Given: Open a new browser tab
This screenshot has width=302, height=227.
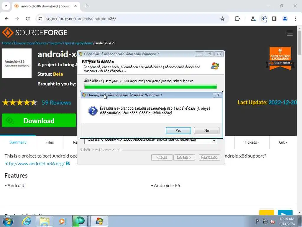Looking at the screenshot, I should pyautogui.click(x=86, y=6).
